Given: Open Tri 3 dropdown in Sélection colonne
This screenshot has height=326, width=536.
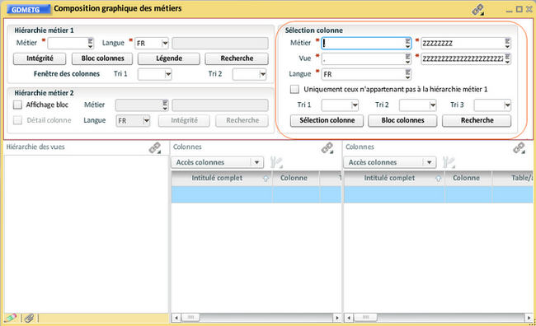Looking at the screenshot, I should click(x=507, y=105).
